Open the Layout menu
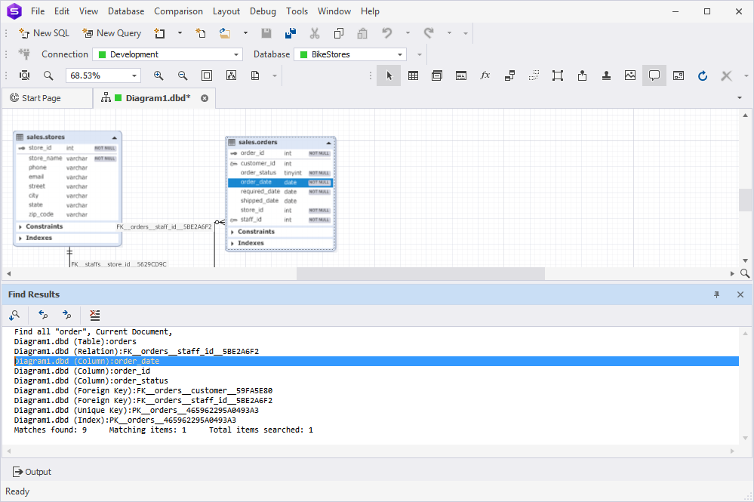 pos(226,11)
